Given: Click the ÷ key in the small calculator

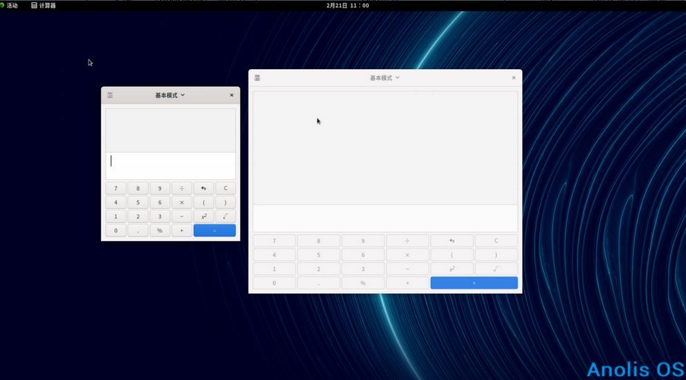Looking at the screenshot, I should click(182, 189).
